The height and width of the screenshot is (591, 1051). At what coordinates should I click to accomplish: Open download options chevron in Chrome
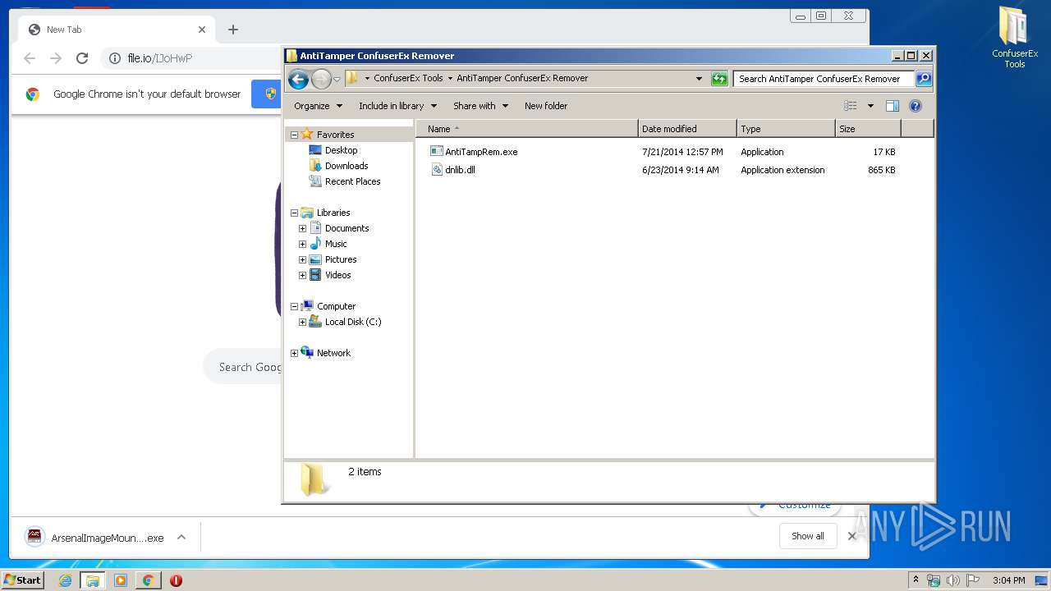[181, 537]
